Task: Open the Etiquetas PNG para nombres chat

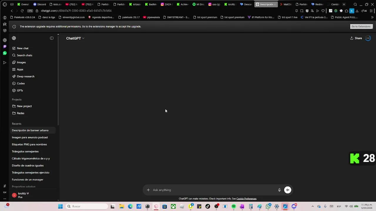Action: click(33, 144)
